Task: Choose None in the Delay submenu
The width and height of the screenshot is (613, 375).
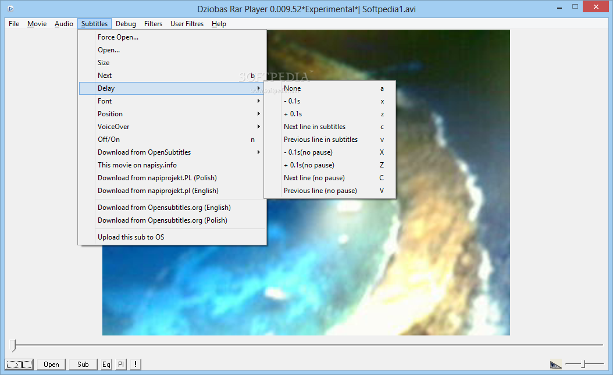Action: (x=330, y=88)
